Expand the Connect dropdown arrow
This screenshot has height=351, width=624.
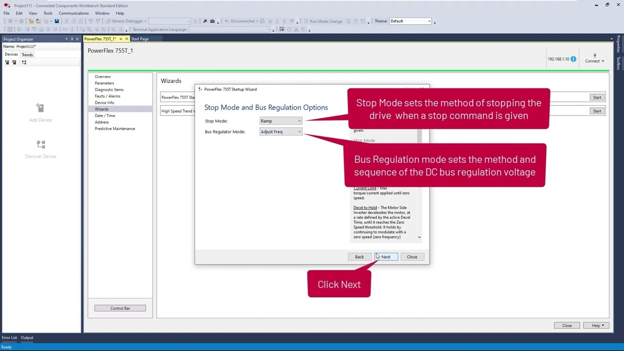click(x=603, y=61)
